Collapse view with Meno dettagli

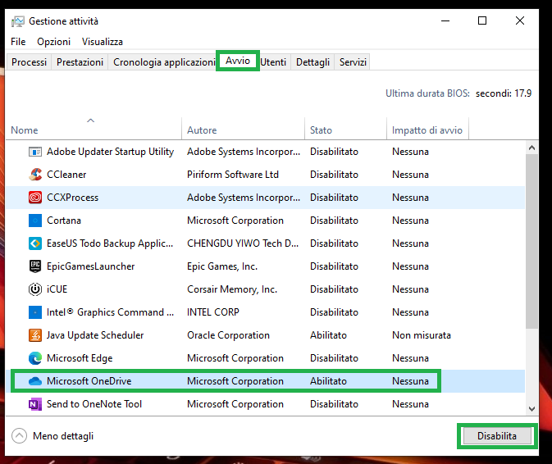pos(52,436)
